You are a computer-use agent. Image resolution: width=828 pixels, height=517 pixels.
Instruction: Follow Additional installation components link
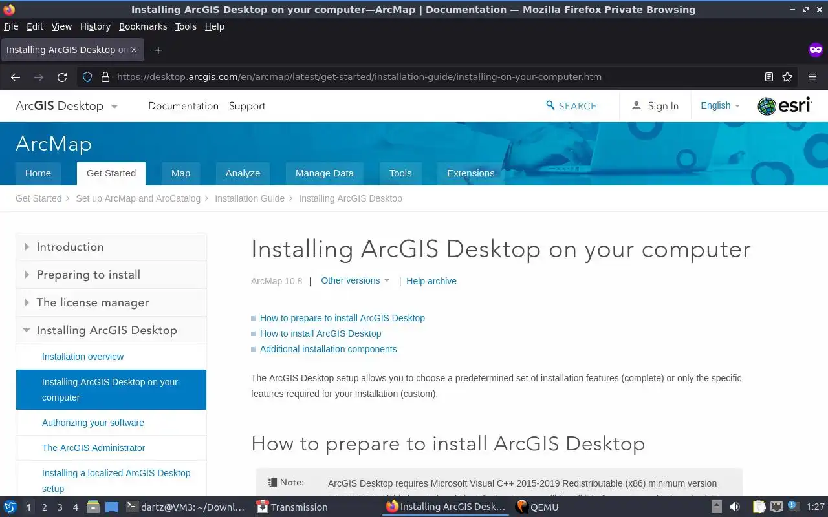point(329,349)
